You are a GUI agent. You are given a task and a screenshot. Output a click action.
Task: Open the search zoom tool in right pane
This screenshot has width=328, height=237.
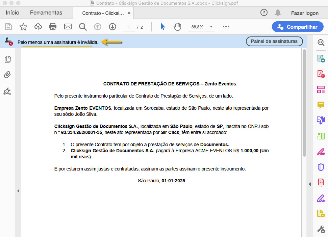(x=321, y=43)
